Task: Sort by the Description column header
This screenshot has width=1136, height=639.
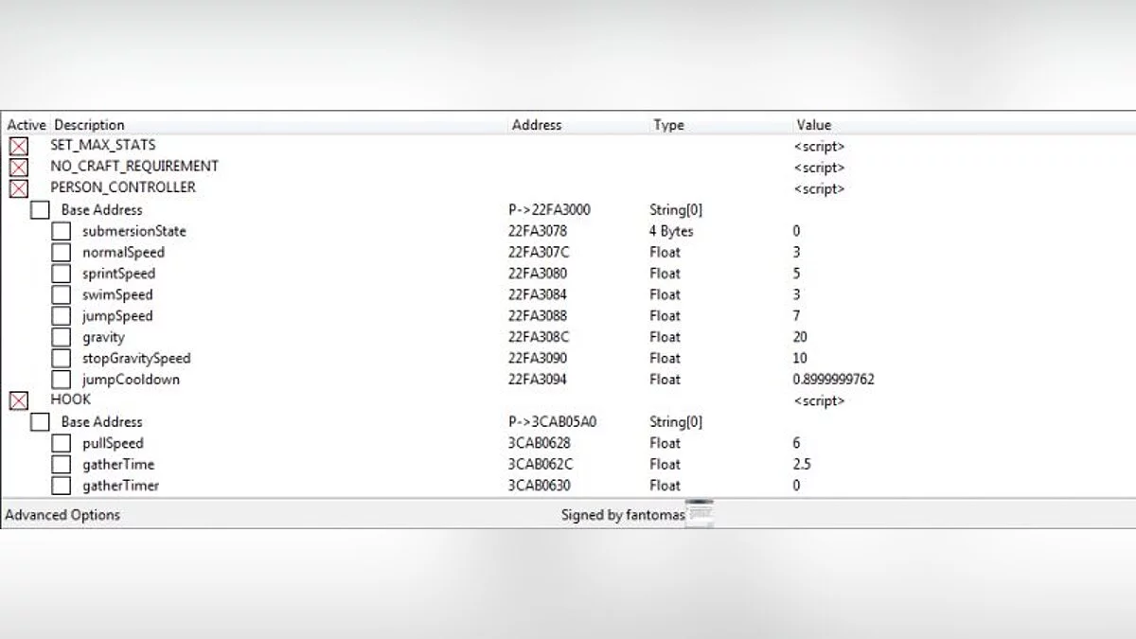Action: pyautogui.click(x=89, y=125)
